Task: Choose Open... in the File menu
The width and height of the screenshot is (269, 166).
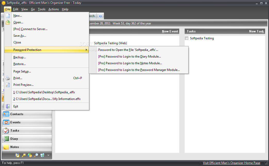Action: [47, 22]
